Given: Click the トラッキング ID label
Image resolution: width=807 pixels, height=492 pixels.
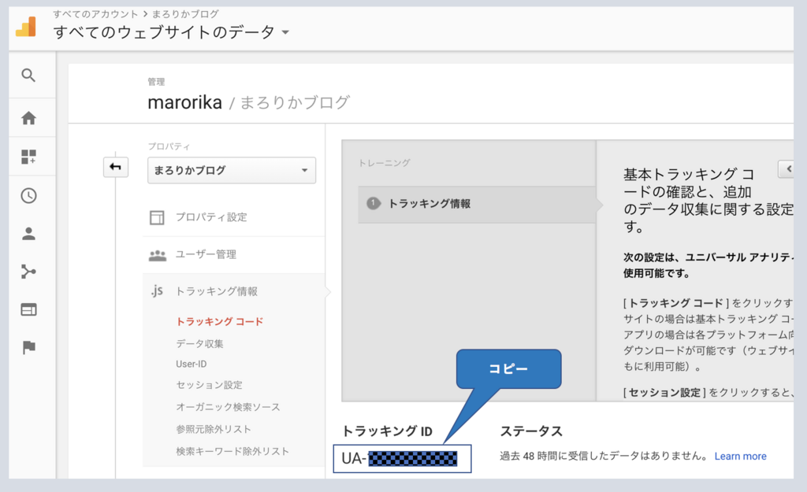Looking at the screenshot, I should tap(387, 431).
